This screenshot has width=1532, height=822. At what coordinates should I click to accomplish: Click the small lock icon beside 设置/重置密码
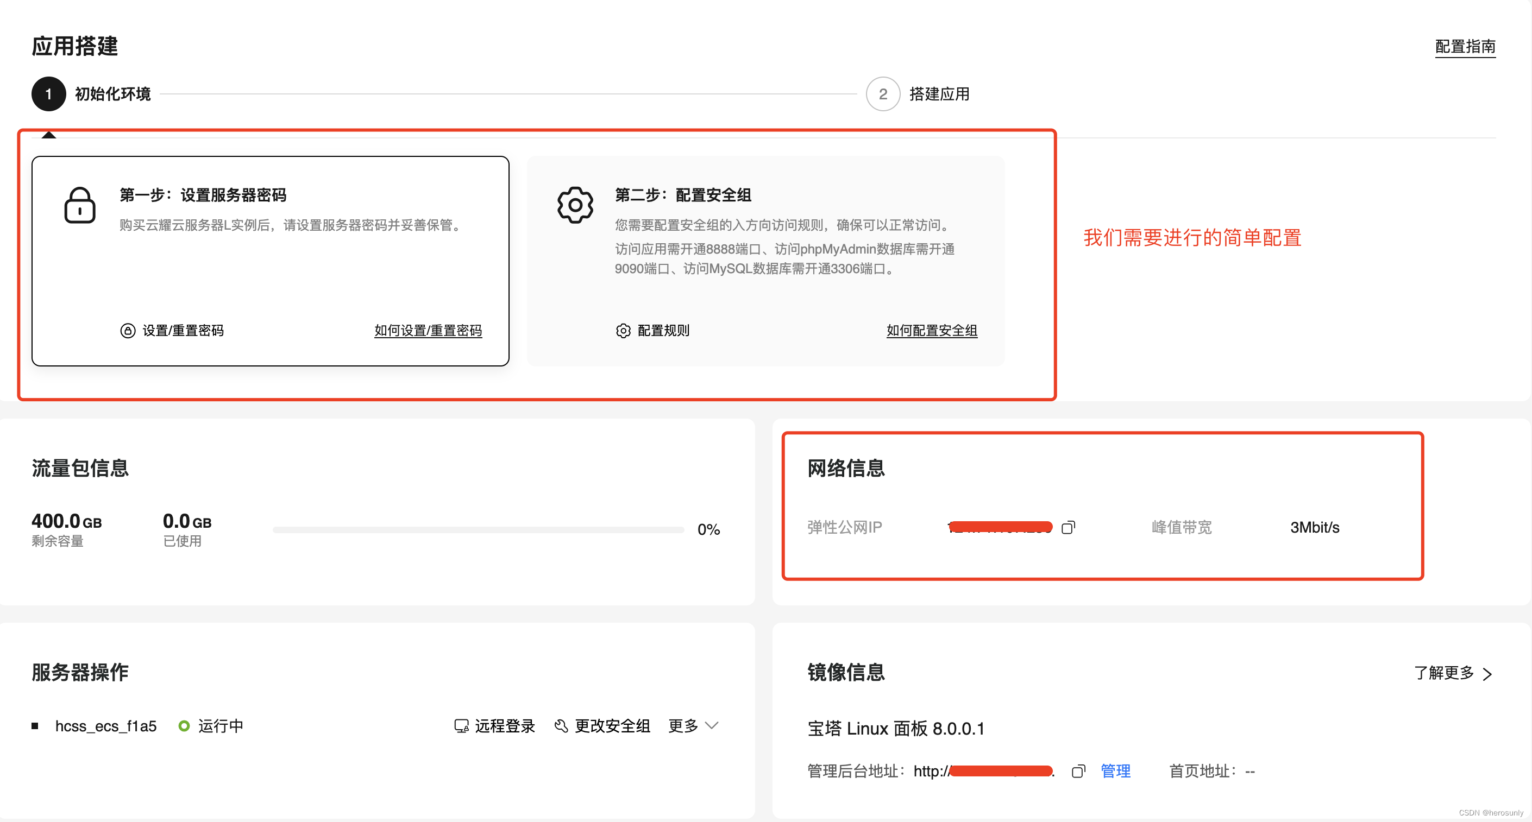click(x=128, y=331)
